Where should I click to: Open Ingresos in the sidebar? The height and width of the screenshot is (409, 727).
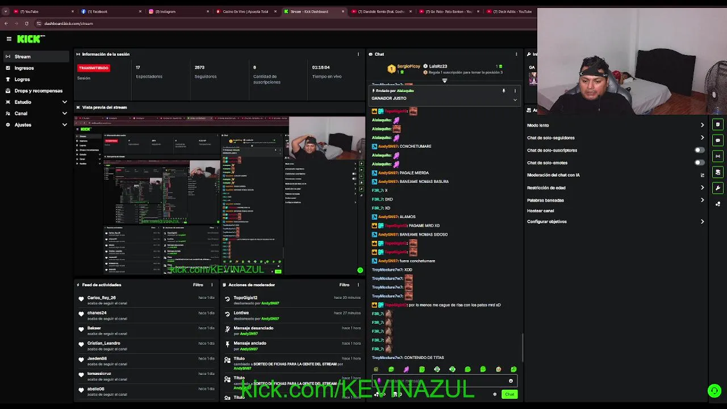[x=36, y=68]
